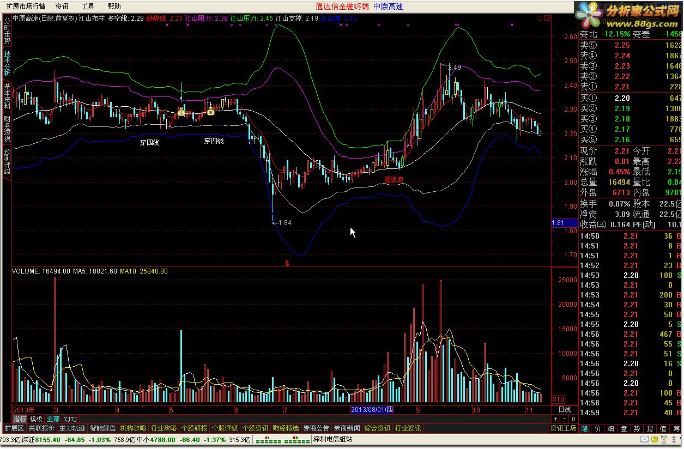Select the 笔 tick detail tab
Screen dimensions: 684x449
[x=584, y=428]
